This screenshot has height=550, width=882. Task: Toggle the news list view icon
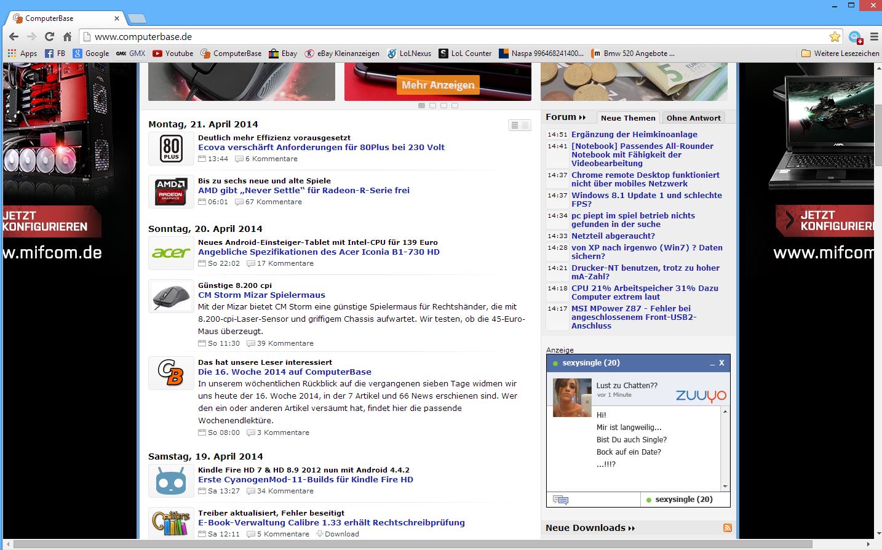[x=520, y=125]
